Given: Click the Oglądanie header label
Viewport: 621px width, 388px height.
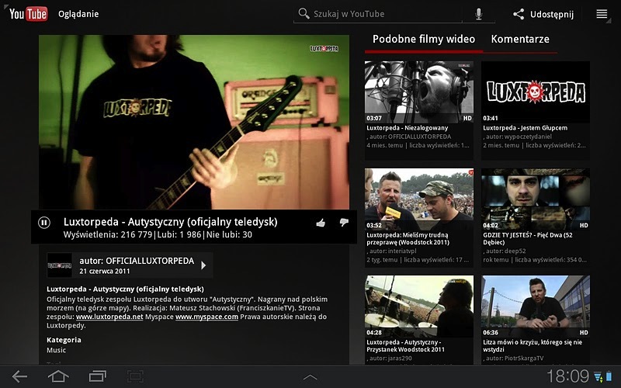Looking at the screenshot, I should coord(78,14).
